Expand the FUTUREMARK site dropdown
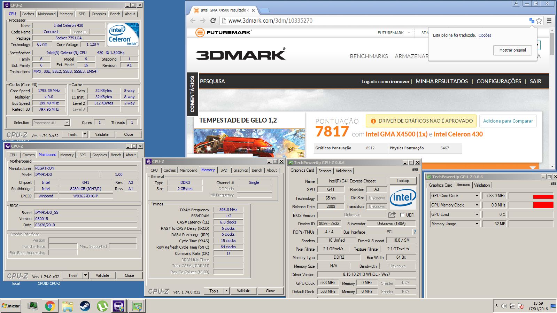This screenshot has width=557, height=313. coord(409,33)
